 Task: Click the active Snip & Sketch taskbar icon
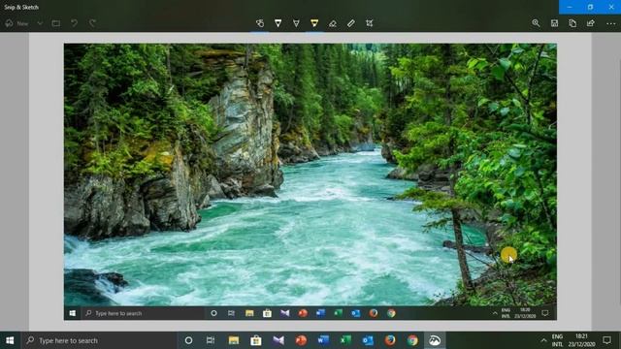point(435,340)
